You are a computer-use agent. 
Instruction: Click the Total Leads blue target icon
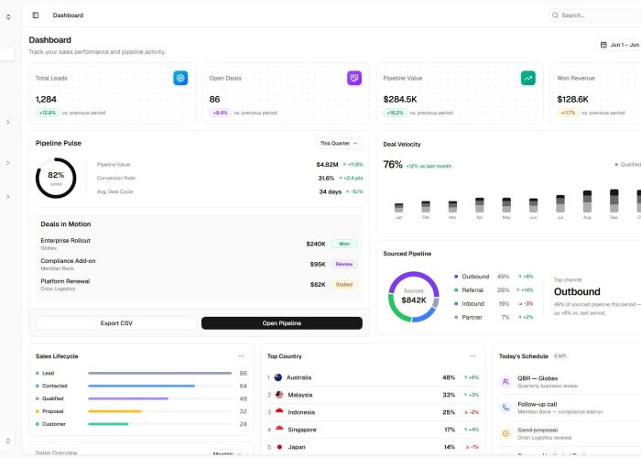(180, 78)
